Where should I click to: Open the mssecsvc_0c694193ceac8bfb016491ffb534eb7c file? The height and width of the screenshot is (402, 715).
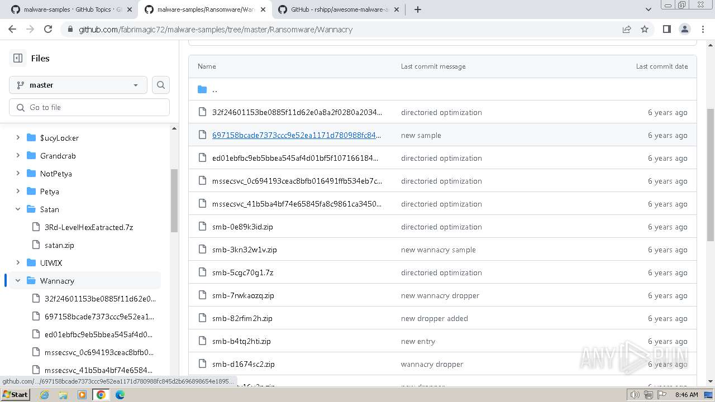point(297,181)
